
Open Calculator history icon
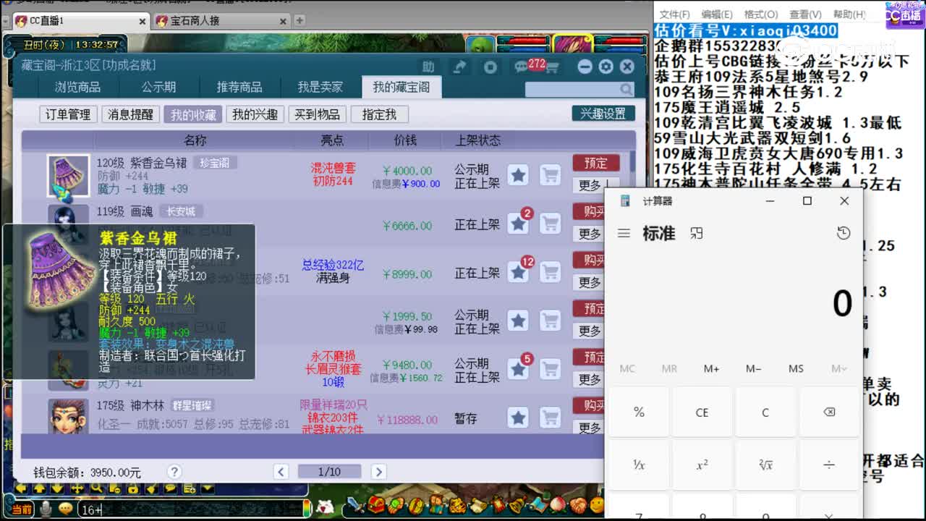[x=843, y=233]
